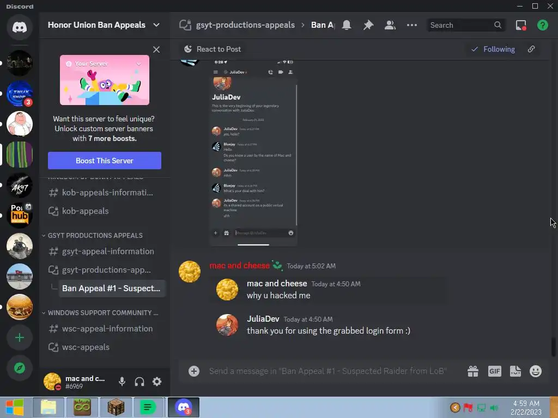Open user settings gear icon
Screen dimensions: 558x418
(x=157, y=382)
